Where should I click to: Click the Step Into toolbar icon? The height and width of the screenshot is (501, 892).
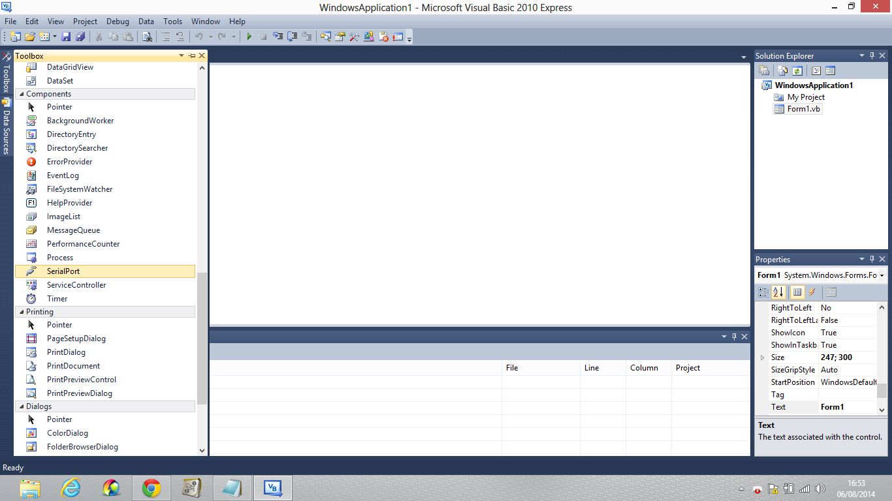coord(278,37)
